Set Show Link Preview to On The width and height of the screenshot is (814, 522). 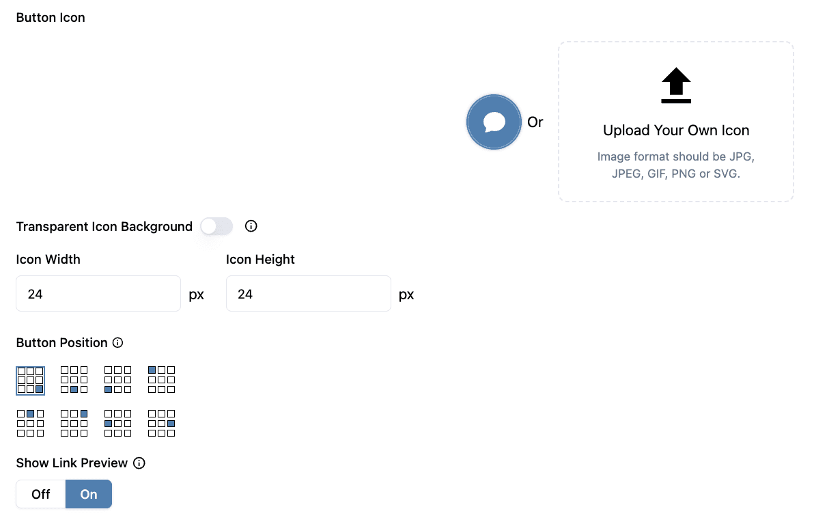click(x=89, y=494)
